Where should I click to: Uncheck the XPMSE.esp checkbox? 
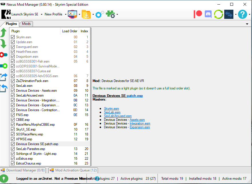click(x=13, y=139)
